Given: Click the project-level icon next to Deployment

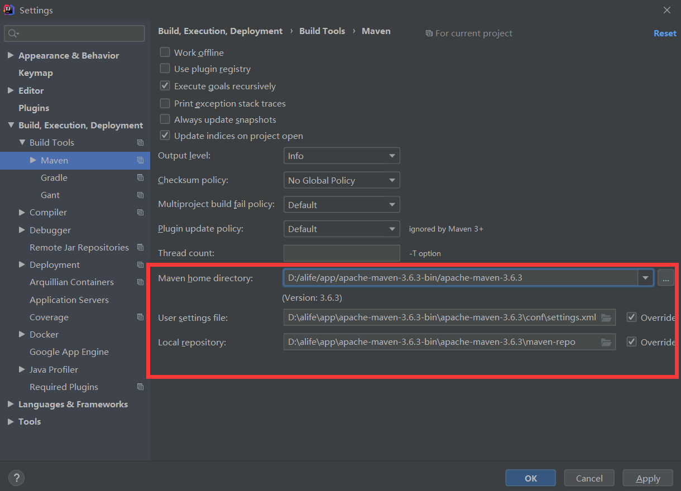Looking at the screenshot, I should click(x=140, y=264).
